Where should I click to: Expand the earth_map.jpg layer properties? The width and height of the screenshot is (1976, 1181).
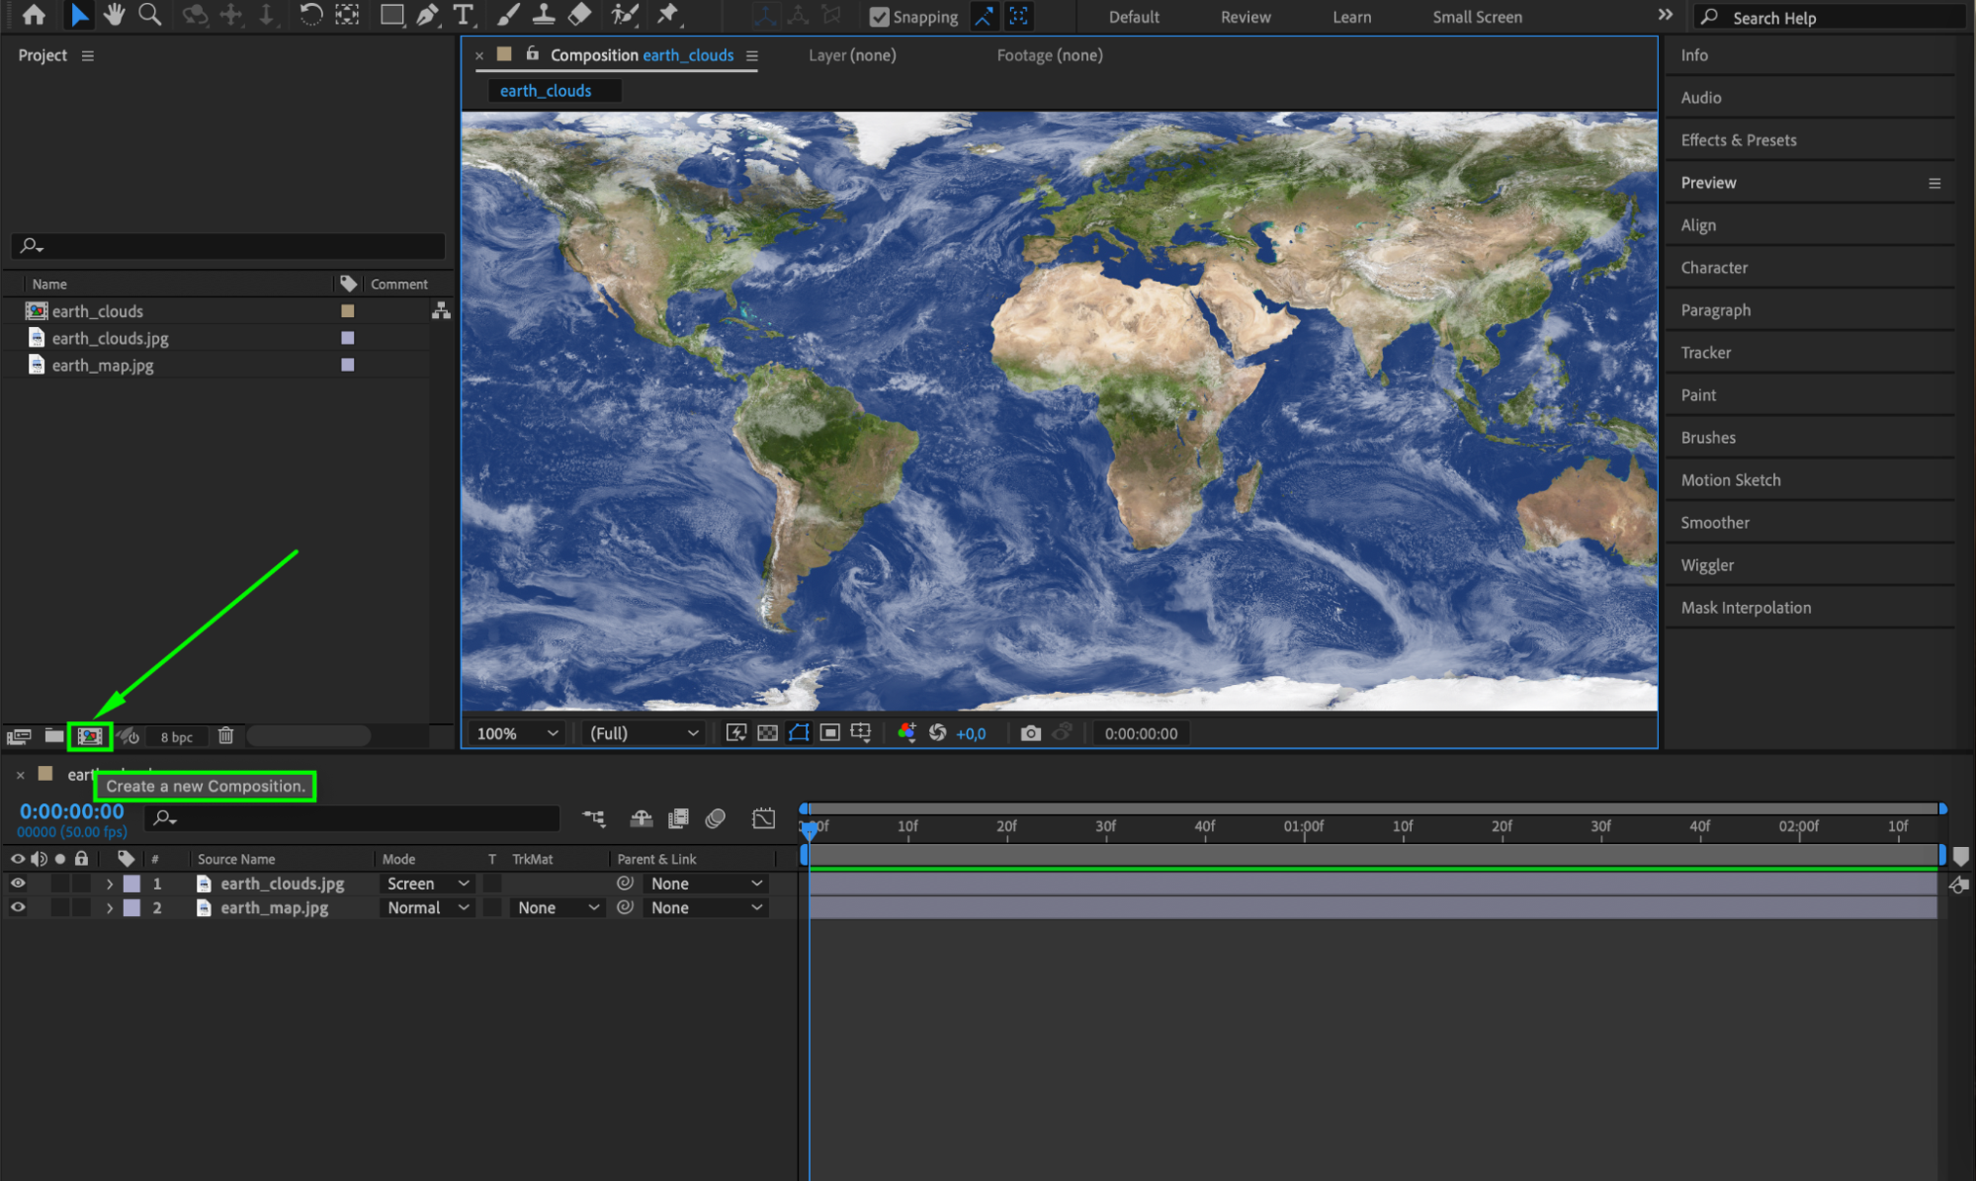(110, 908)
